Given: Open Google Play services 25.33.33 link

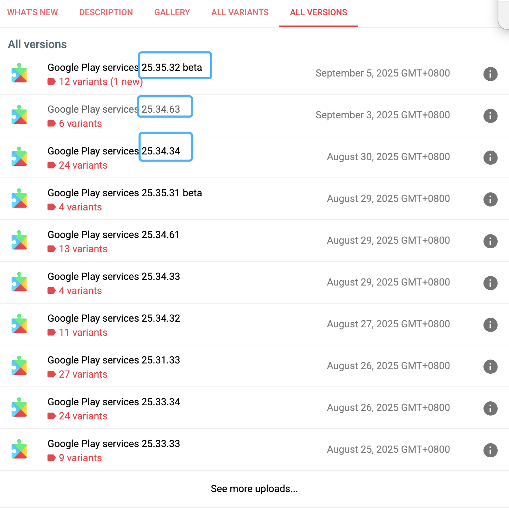Looking at the screenshot, I should click(x=114, y=444).
